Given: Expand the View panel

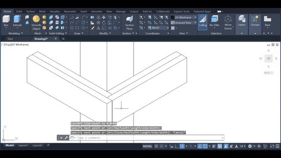Looking at the screenshot, I should [184, 33].
